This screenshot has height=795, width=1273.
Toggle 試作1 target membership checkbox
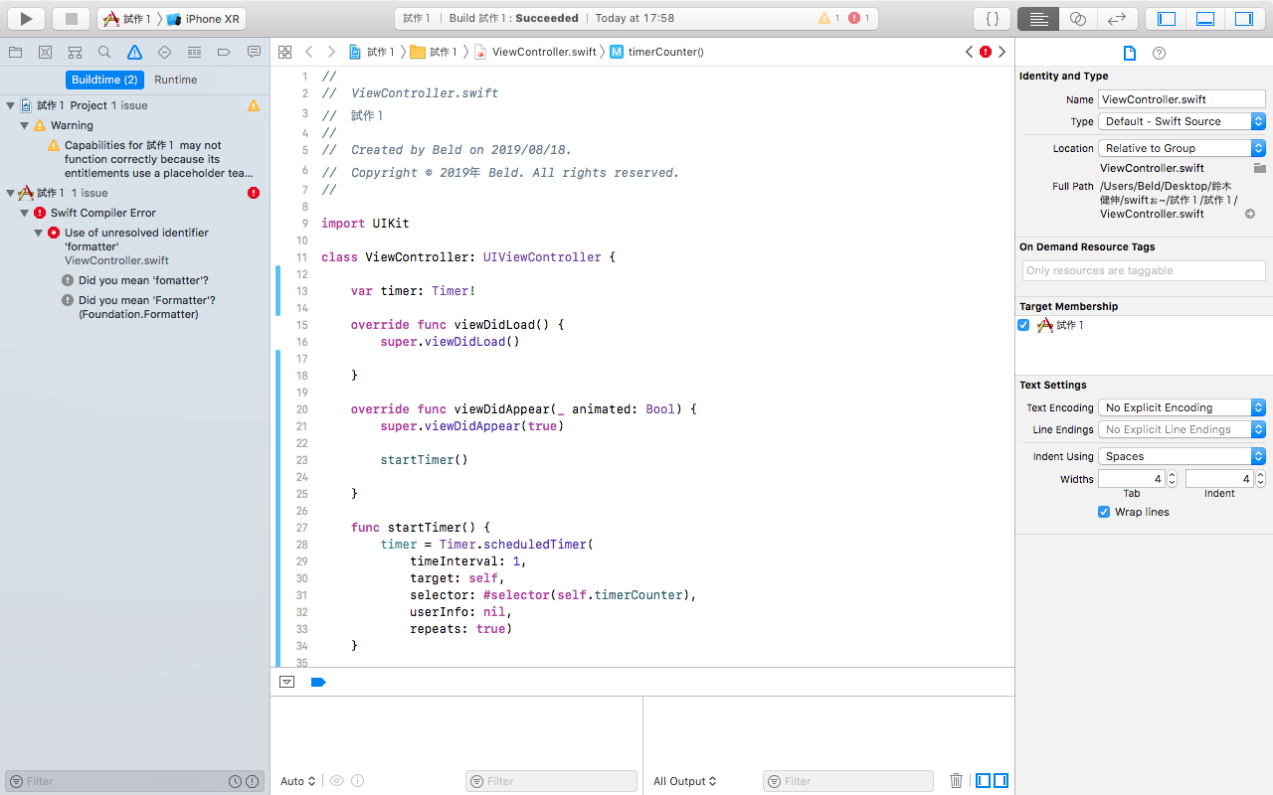click(1023, 325)
